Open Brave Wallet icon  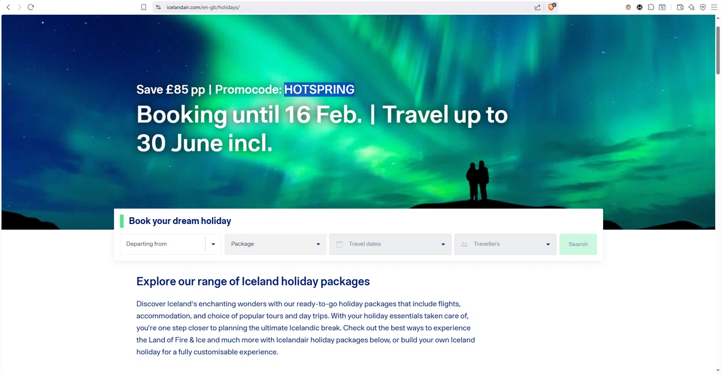pos(680,7)
